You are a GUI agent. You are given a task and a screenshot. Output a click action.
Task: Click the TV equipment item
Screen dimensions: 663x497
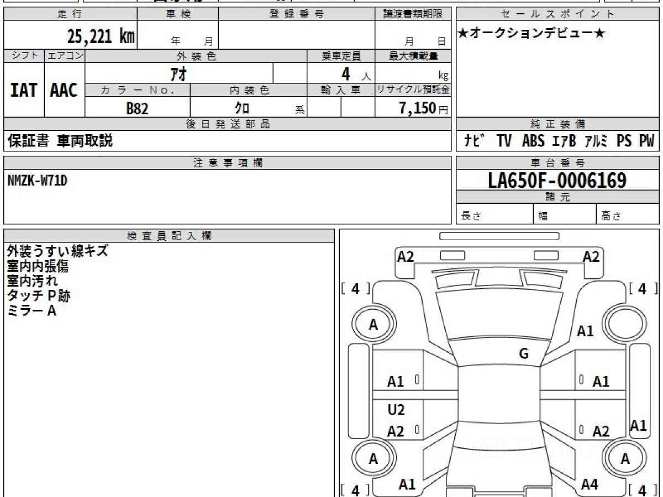pos(503,141)
